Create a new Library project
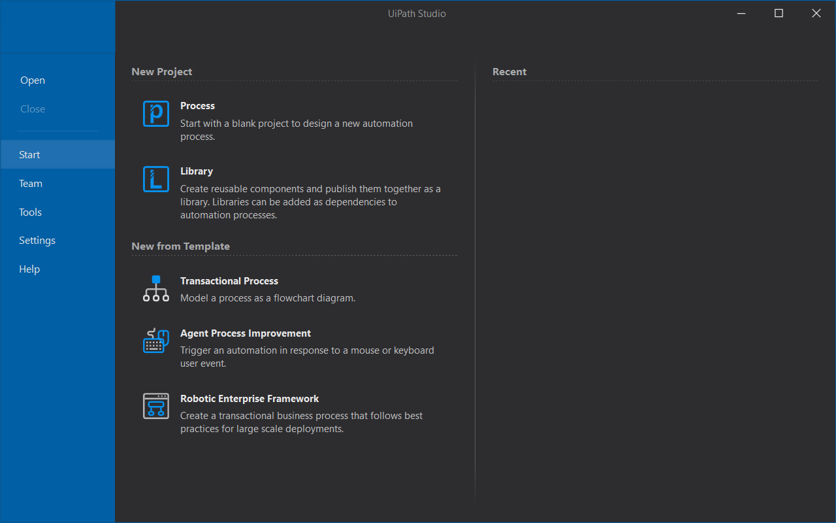Screen dimensions: 836x523 197,171
